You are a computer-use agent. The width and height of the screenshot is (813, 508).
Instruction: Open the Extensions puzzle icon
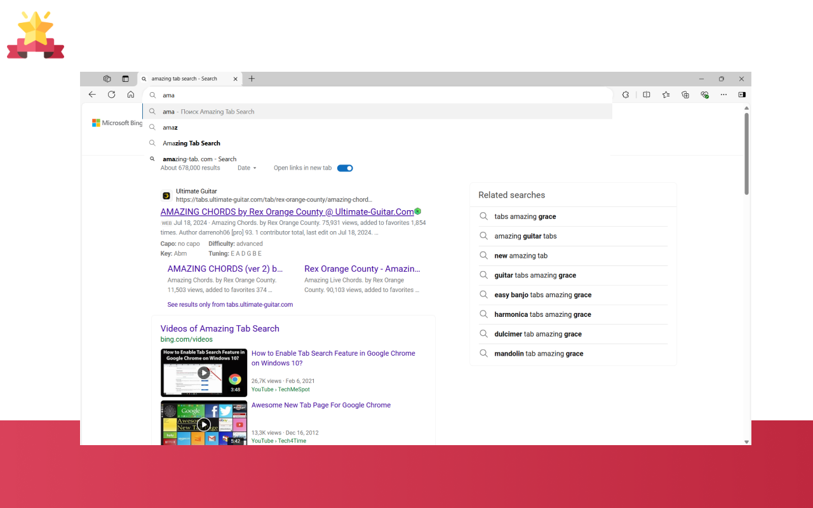point(626,95)
